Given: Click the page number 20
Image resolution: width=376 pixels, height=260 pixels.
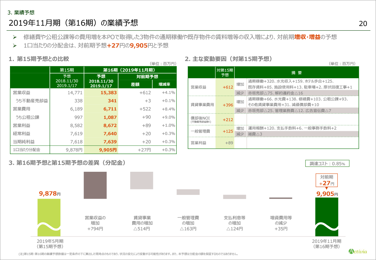Looking at the screenshot, I should click(363, 24).
